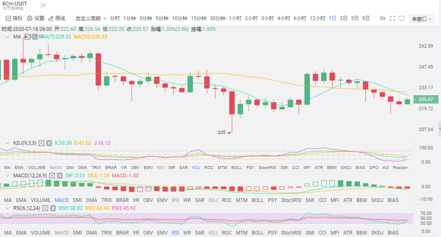
Task: Click the 0s refresh timer
Action: click(x=382, y=19)
